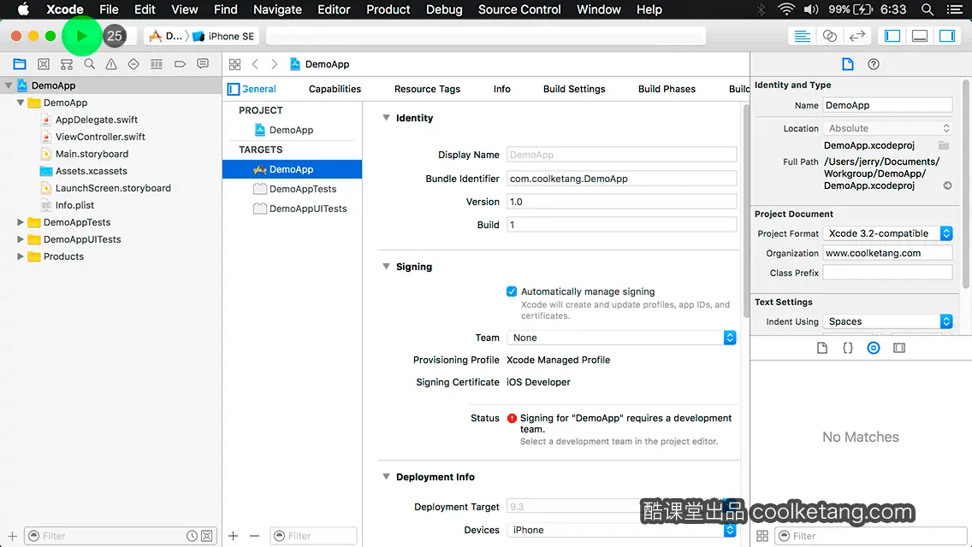The image size is (972, 547).
Task: Collapse the Deployment Info section
Action: 386,476
